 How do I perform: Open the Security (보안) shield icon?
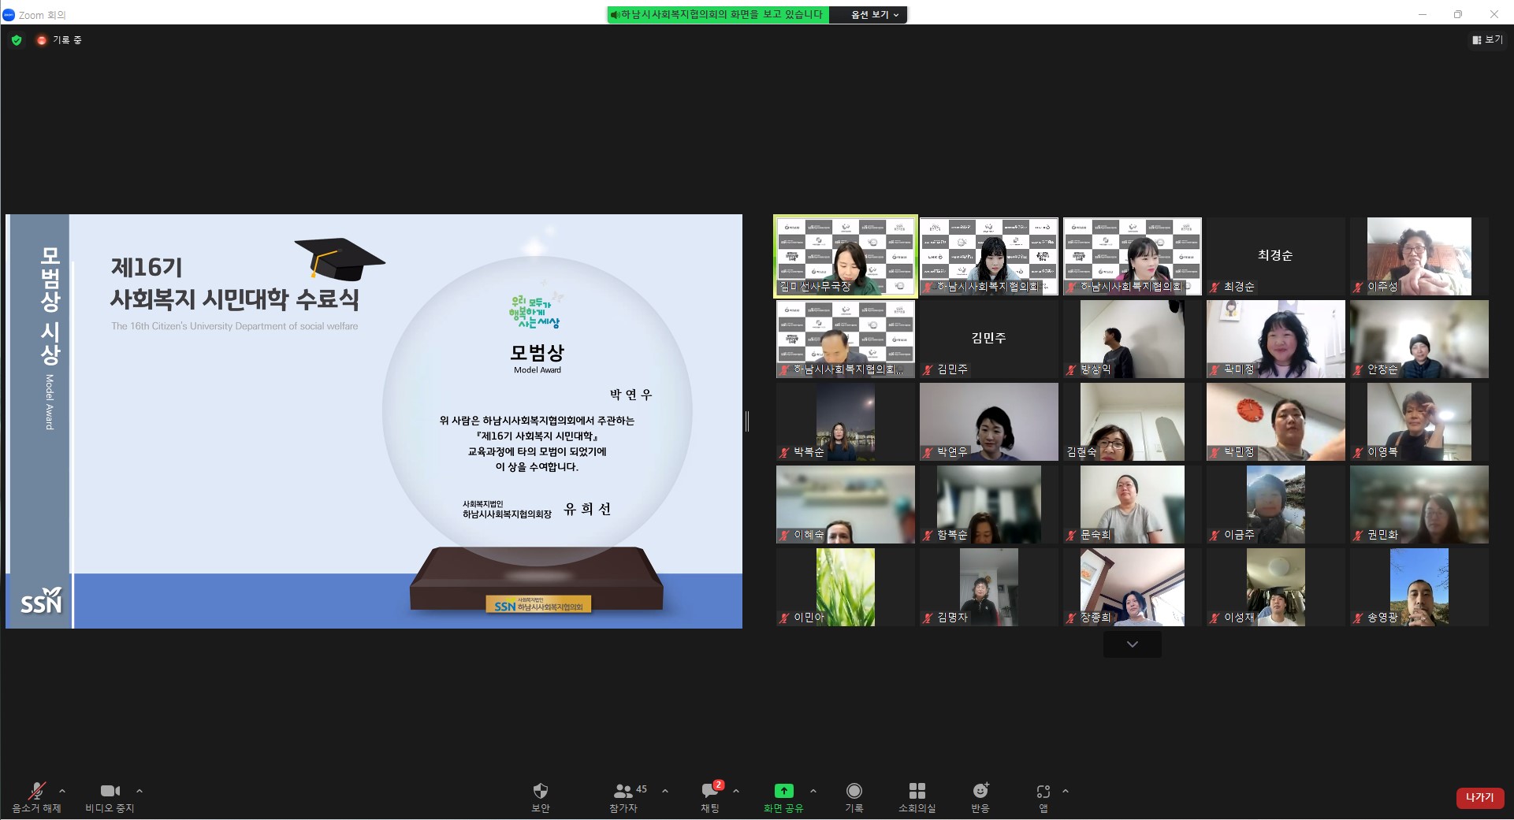[540, 791]
